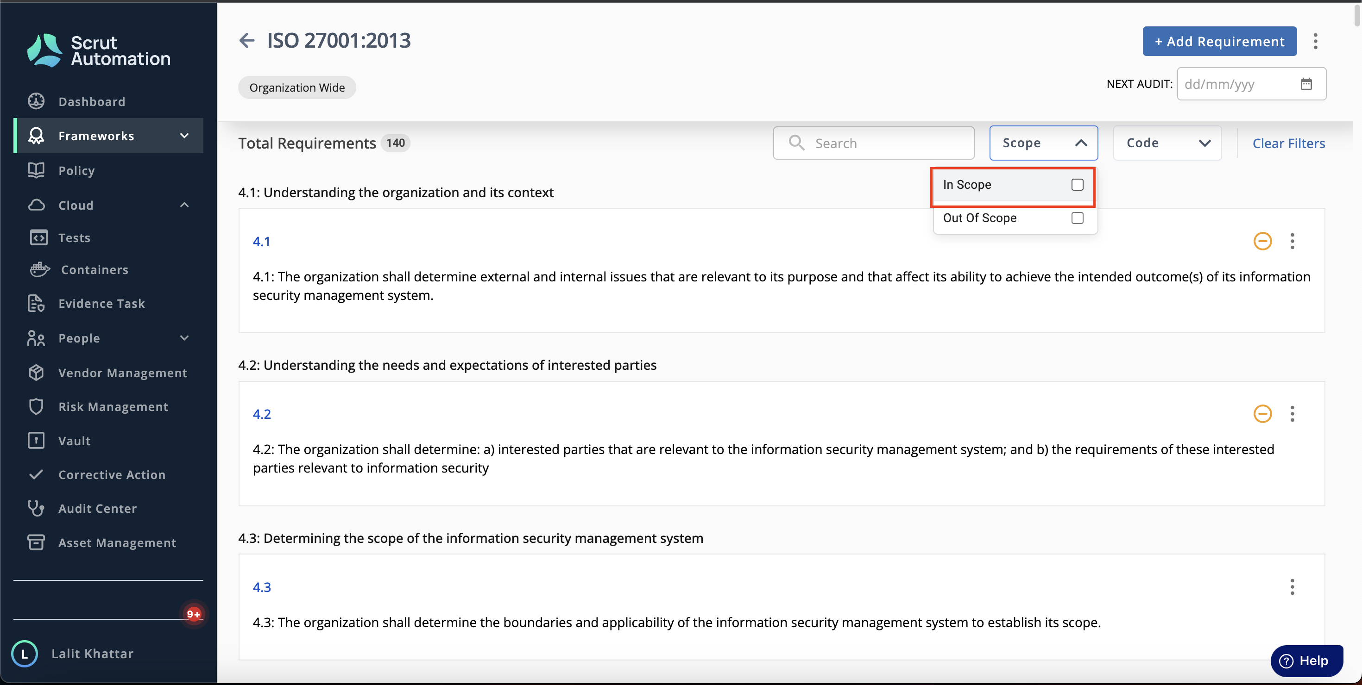Open Containers ship icon
The image size is (1362, 685).
pyautogui.click(x=40, y=269)
